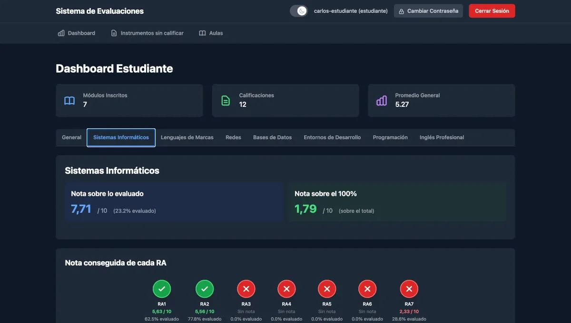This screenshot has height=323, width=571.
Task: Open the Inglés Profesional tab
Action: [x=442, y=137]
